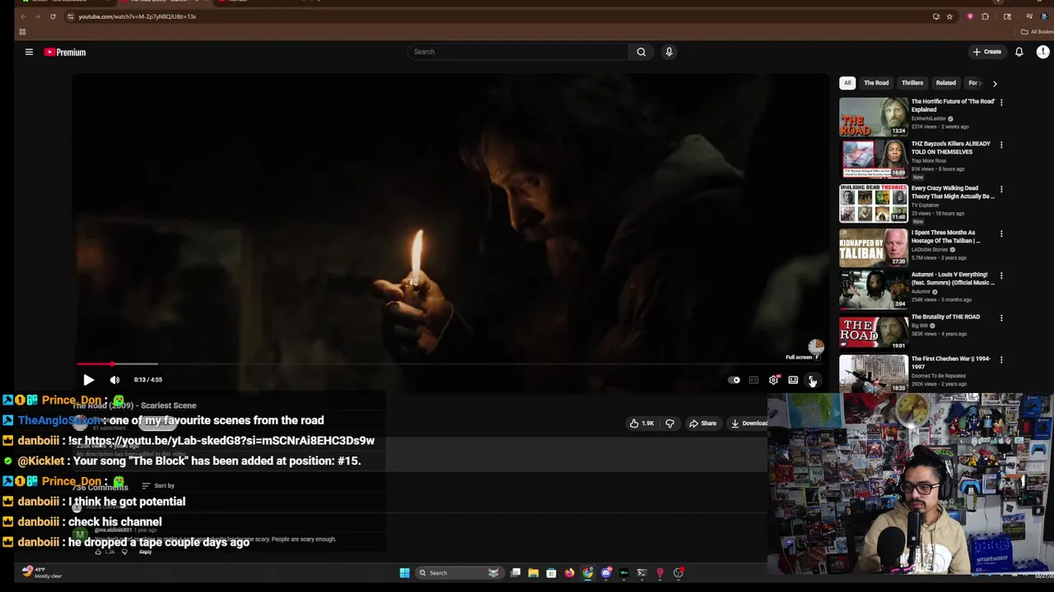Open 'The Horrific Future of The Road' thumbnail

[874, 117]
